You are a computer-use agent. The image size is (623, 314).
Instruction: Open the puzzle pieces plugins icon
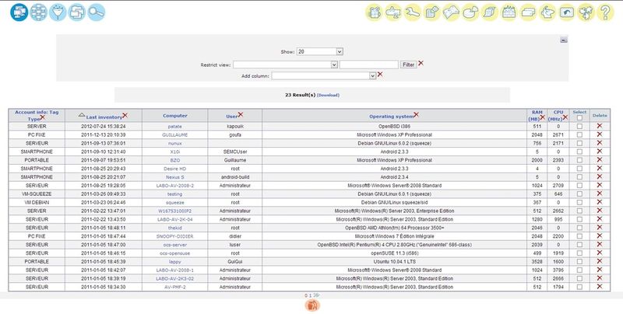[586, 12]
